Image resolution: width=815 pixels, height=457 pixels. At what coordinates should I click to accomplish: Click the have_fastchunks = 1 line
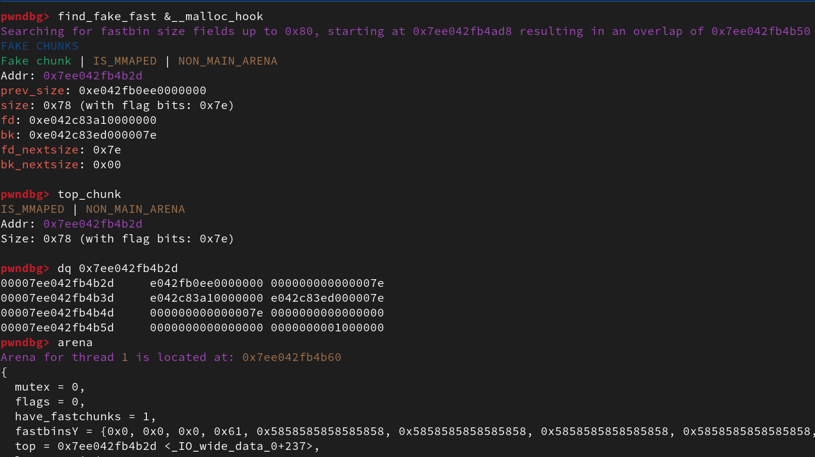click(x=85, y=417)
